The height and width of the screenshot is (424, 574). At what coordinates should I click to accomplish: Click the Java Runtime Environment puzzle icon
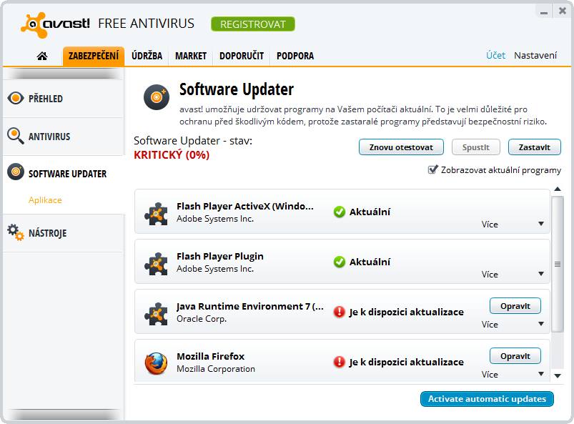(x=157, y=314)
